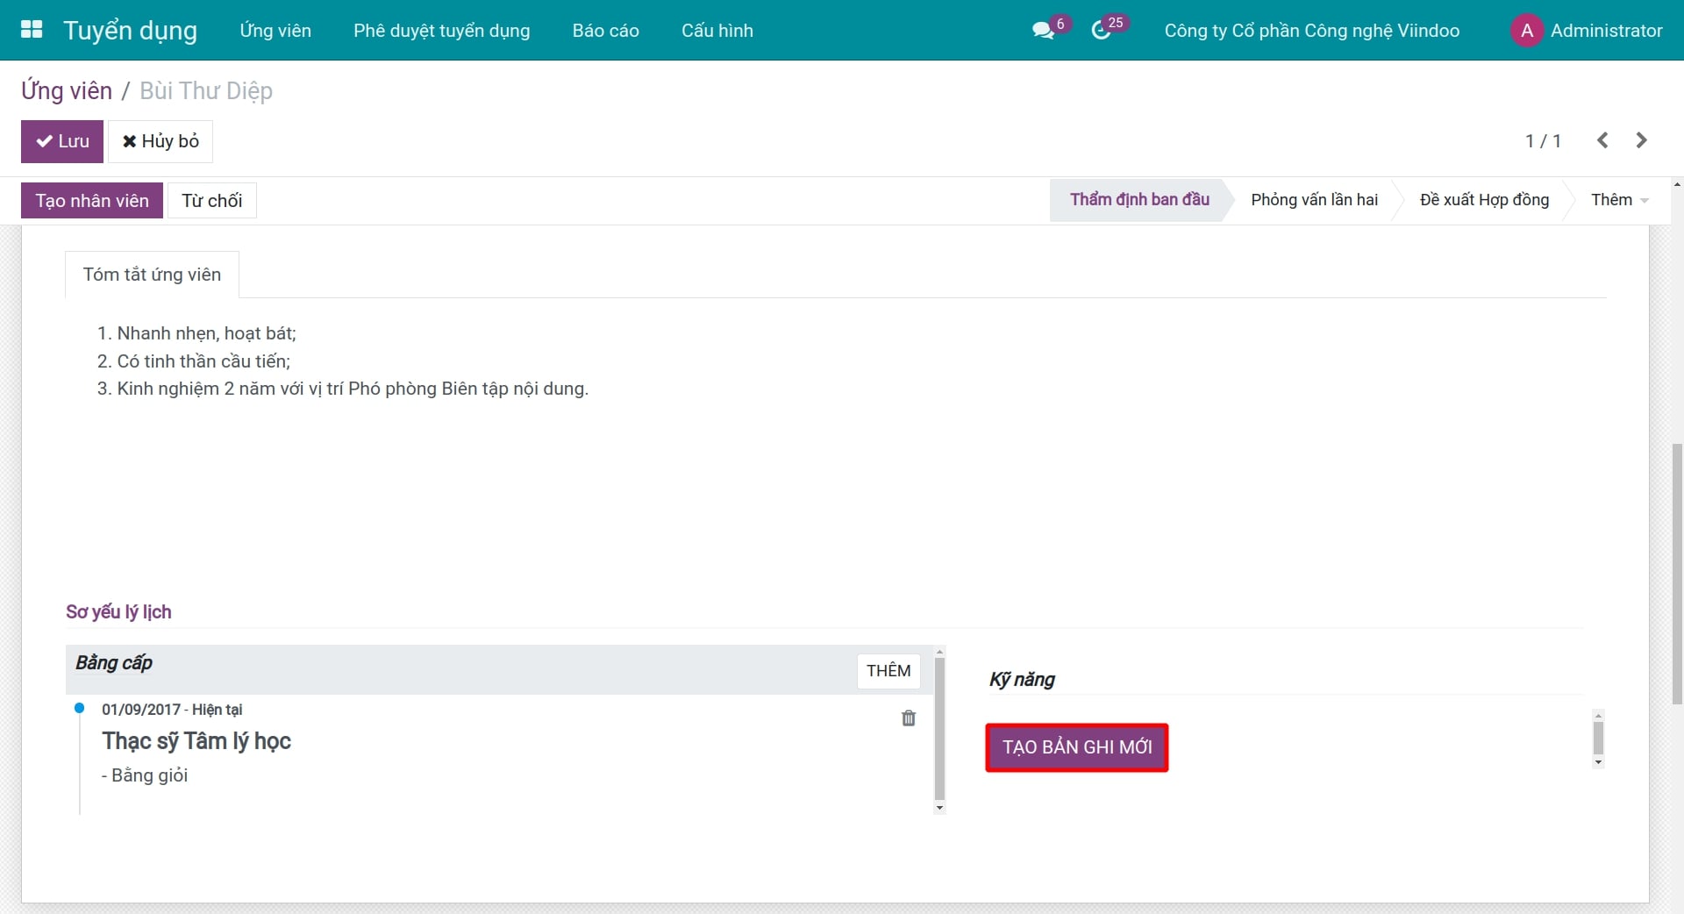Go to next record arrow
1684x914 pixels.
pyautogui.click(x=1641, y=140)
